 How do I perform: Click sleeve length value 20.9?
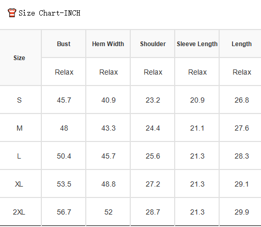point(197,100)
